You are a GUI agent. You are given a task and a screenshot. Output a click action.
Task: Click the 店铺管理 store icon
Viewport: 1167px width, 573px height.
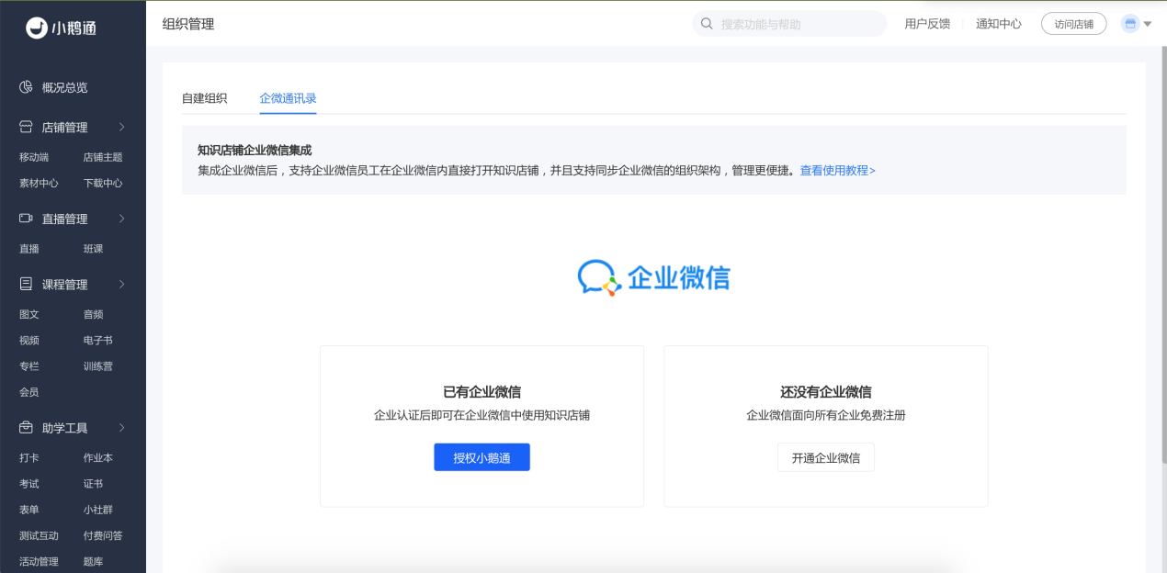(26, 127)
